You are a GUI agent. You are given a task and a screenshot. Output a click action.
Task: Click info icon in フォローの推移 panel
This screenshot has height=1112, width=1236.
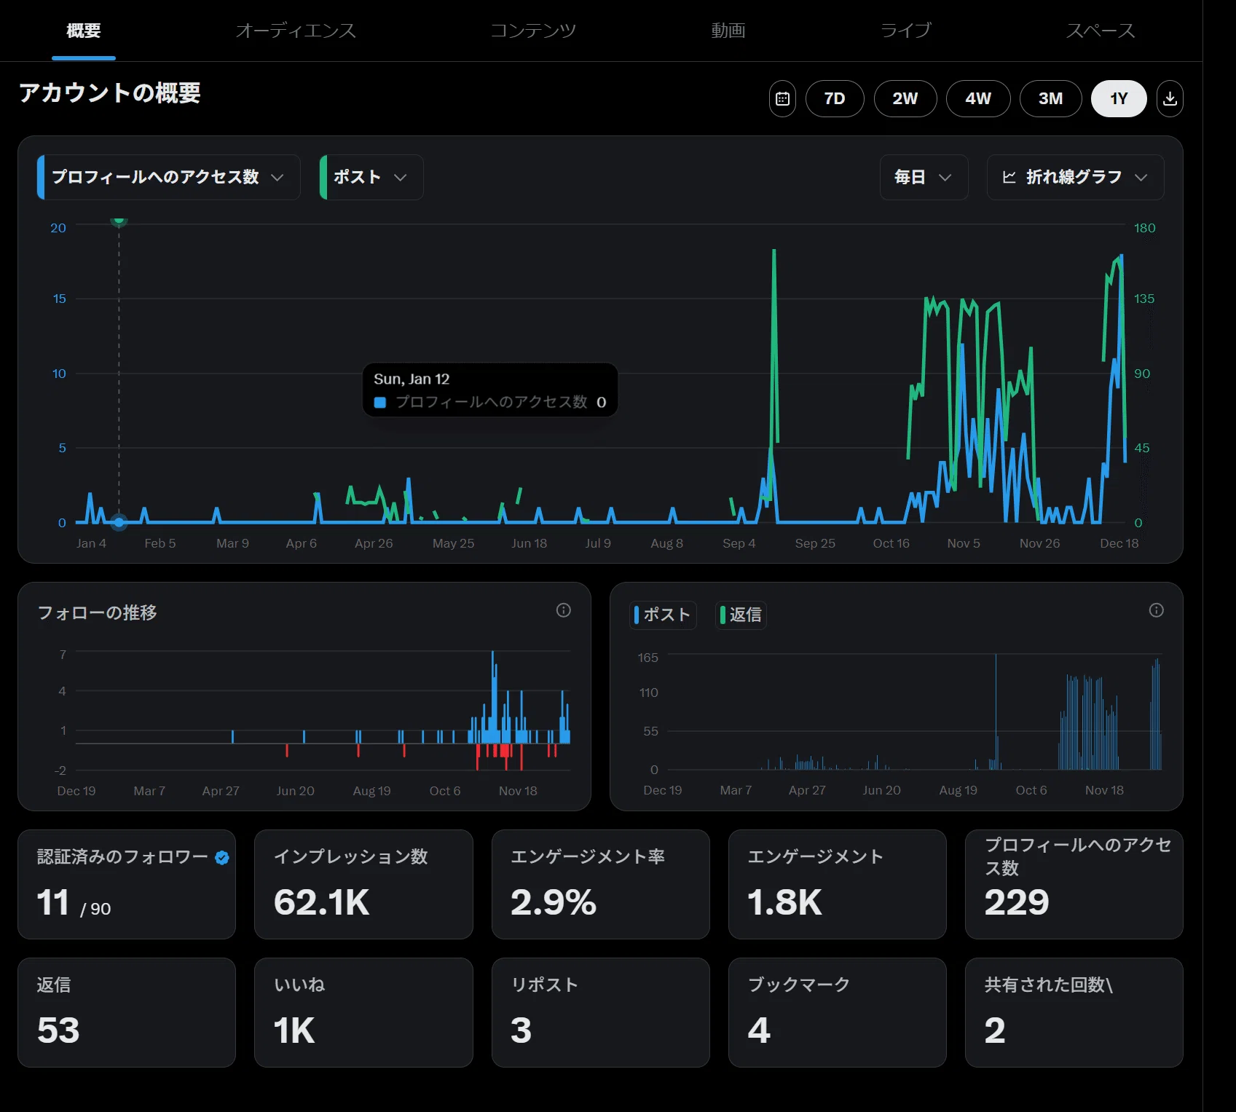[564, 610]
